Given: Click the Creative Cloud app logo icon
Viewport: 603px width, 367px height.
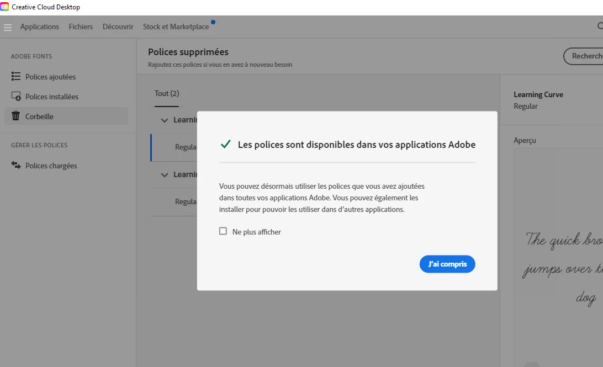Looking at the screenshot, I should 4,7.
